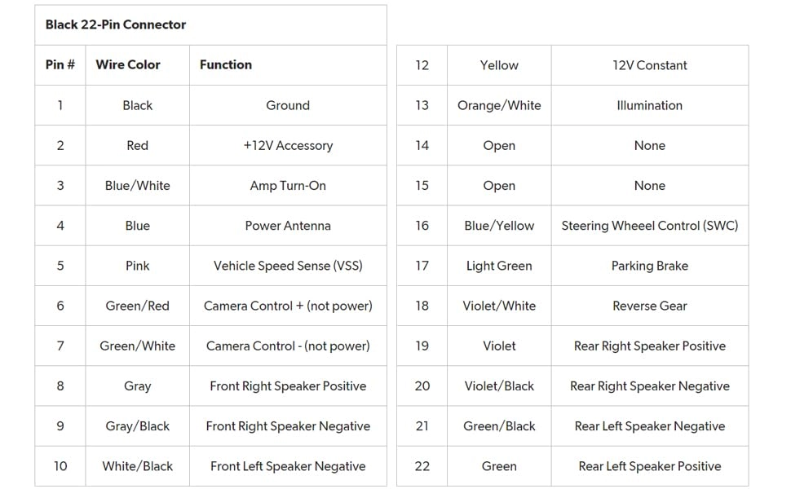This screenshot has width=791, height=489.
Task: Click the 'White/Black' wire color cell
Action: point(137,466)
